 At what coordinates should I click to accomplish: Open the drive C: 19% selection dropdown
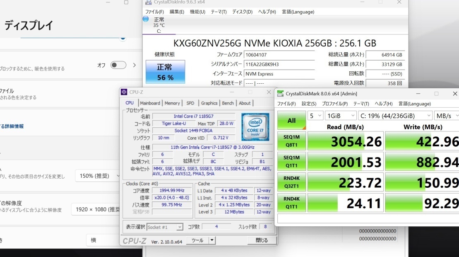[x=395, y=116]
